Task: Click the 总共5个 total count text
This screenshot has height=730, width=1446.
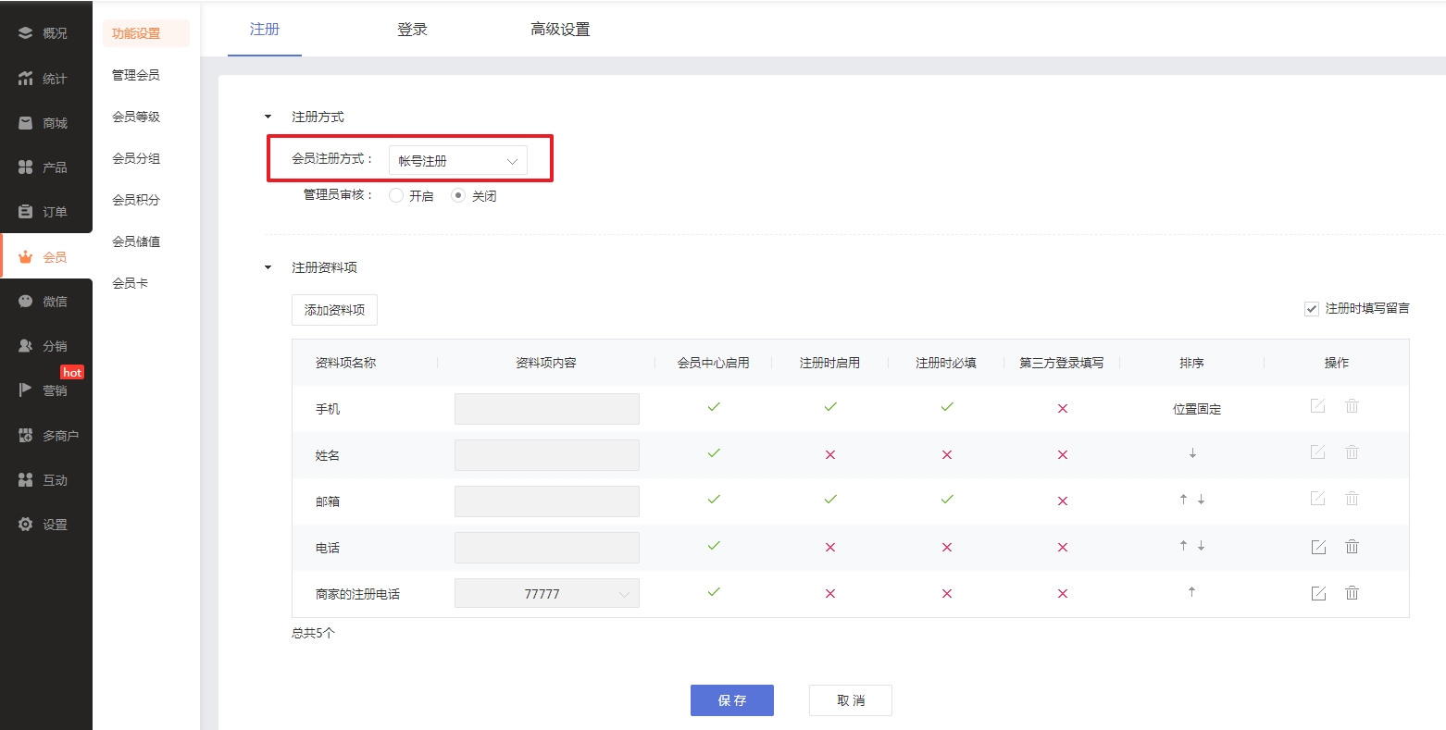Action: (313, 634)
